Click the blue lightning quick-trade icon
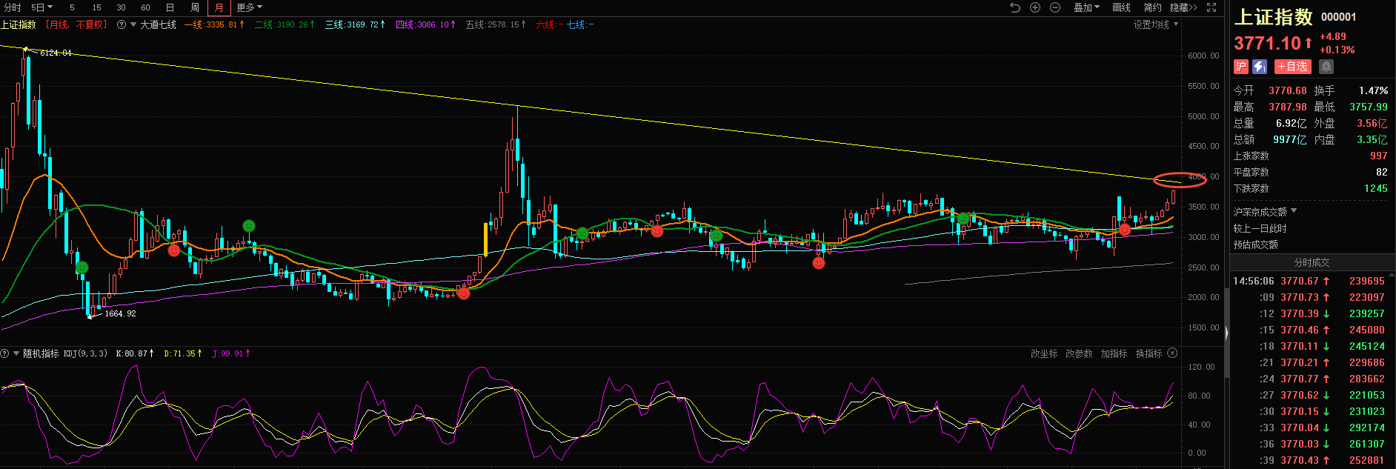Screen dimensions: 1396x469 pos(1259,67)
